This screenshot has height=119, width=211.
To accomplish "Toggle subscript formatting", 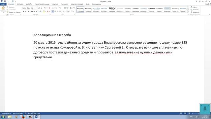I will [34, 12].
